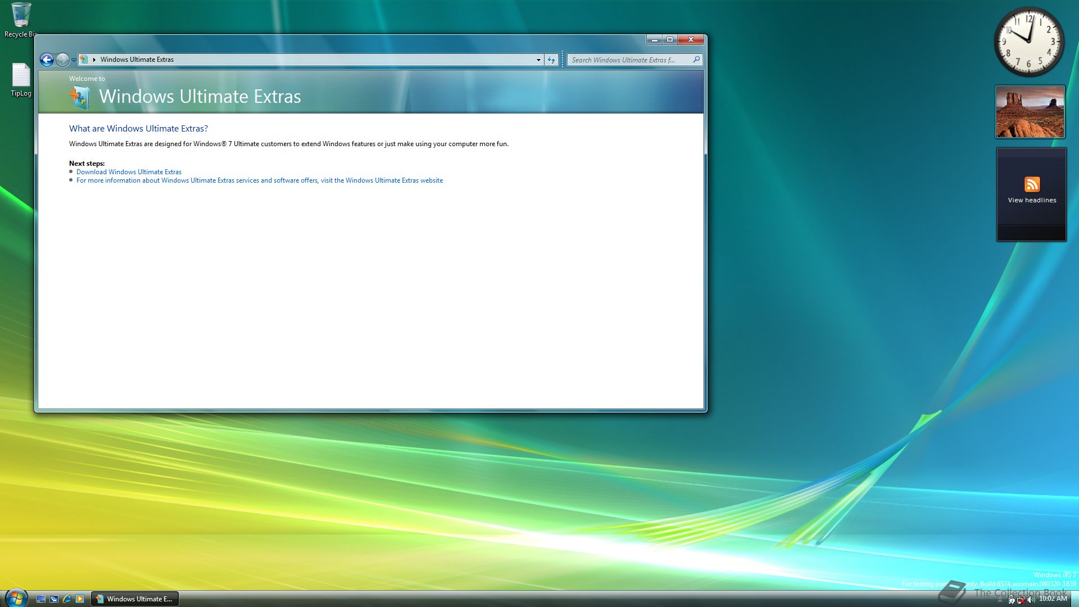
Task: Maximize the Ultimate Extras window
Action: [x=670, y=39]
